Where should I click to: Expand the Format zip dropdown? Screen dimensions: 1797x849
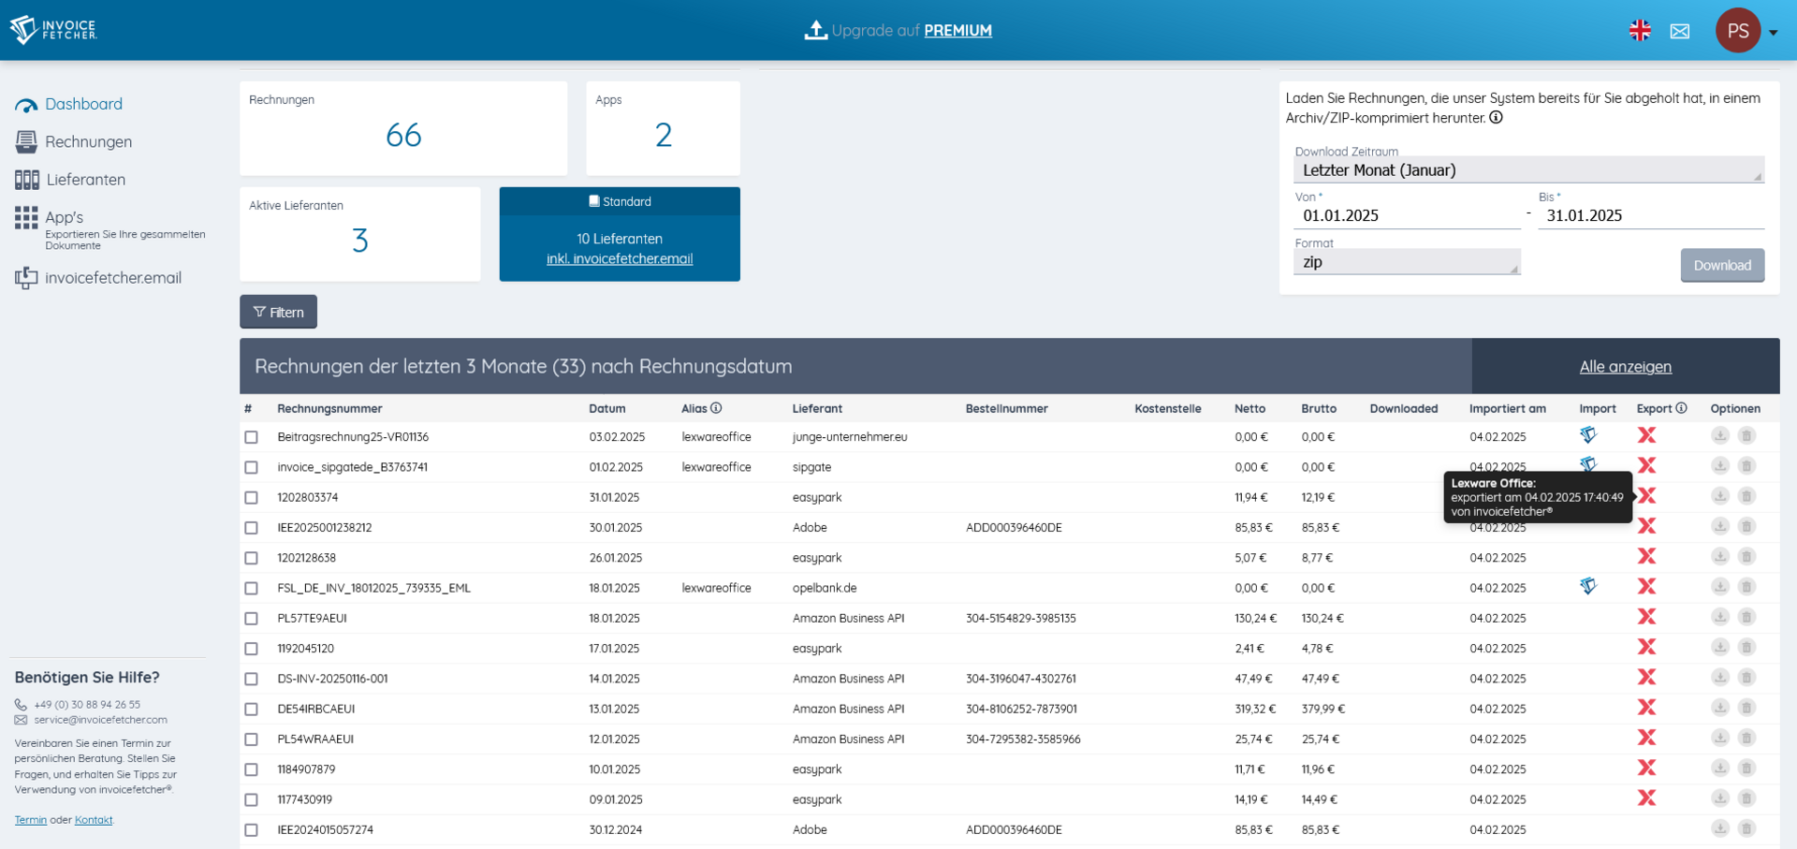coord(1406,263)
